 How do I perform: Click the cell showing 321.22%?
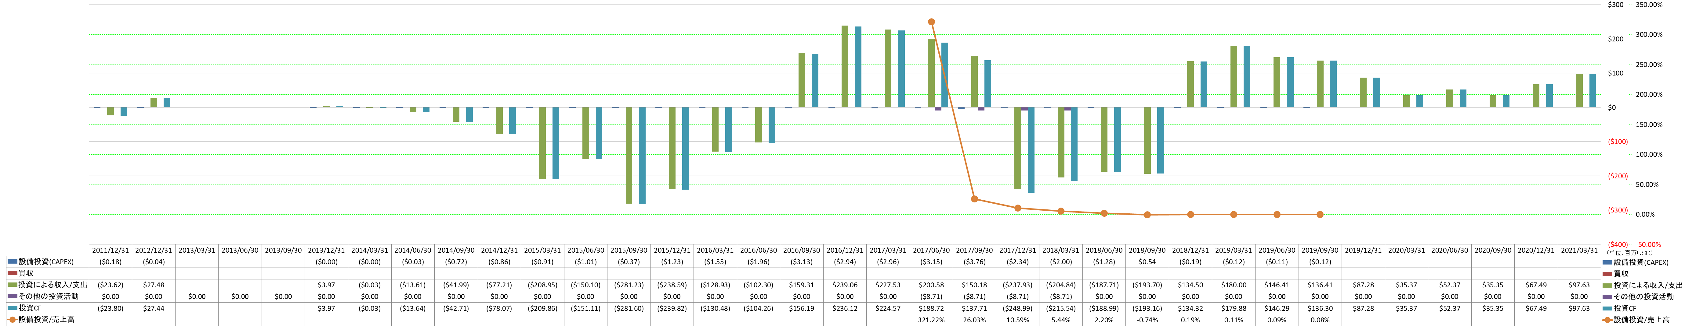[931, 320]
